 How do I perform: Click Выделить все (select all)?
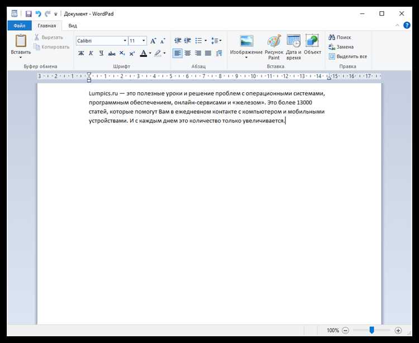347,56
